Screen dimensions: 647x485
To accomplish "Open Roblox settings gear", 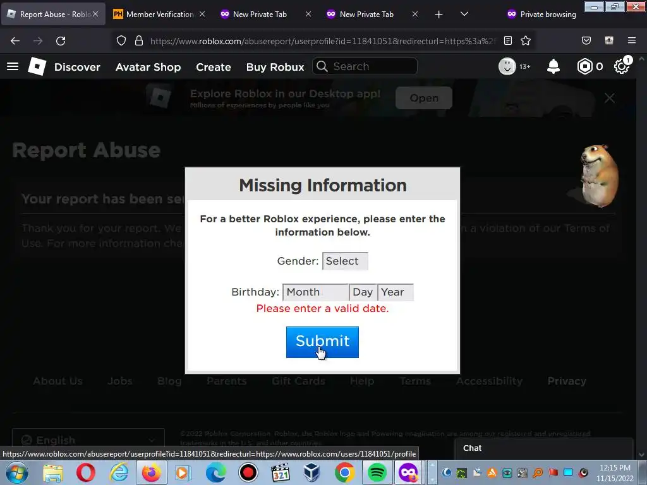I will (622, 66).
